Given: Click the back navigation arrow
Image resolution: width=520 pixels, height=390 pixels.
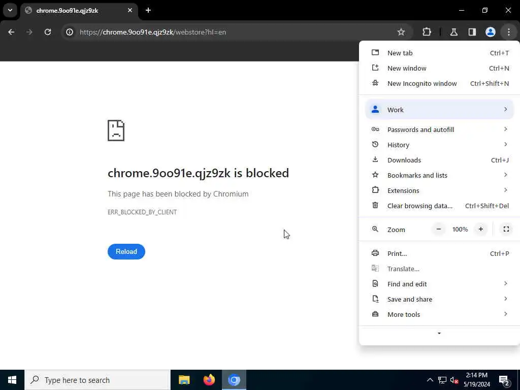Looking at the screenshot, I should pos(11,32).
